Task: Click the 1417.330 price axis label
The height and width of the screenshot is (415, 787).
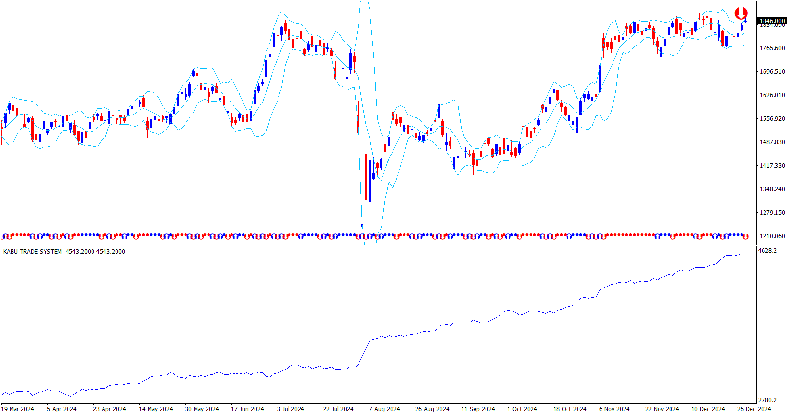Action: click(x=772, y=166)
